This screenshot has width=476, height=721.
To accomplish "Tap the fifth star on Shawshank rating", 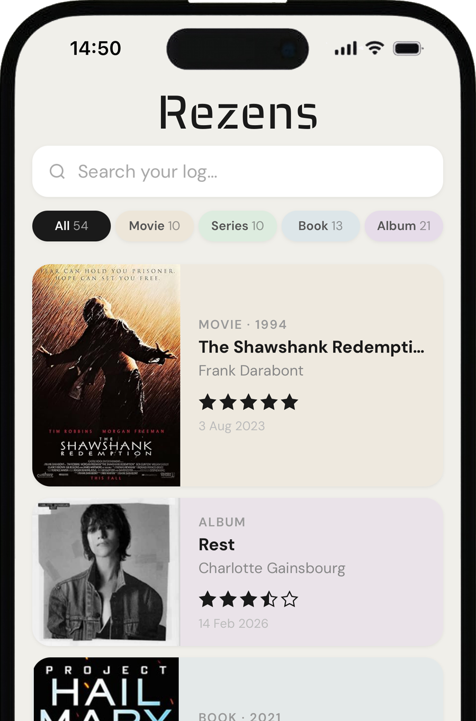I will (x=290, y=402).
